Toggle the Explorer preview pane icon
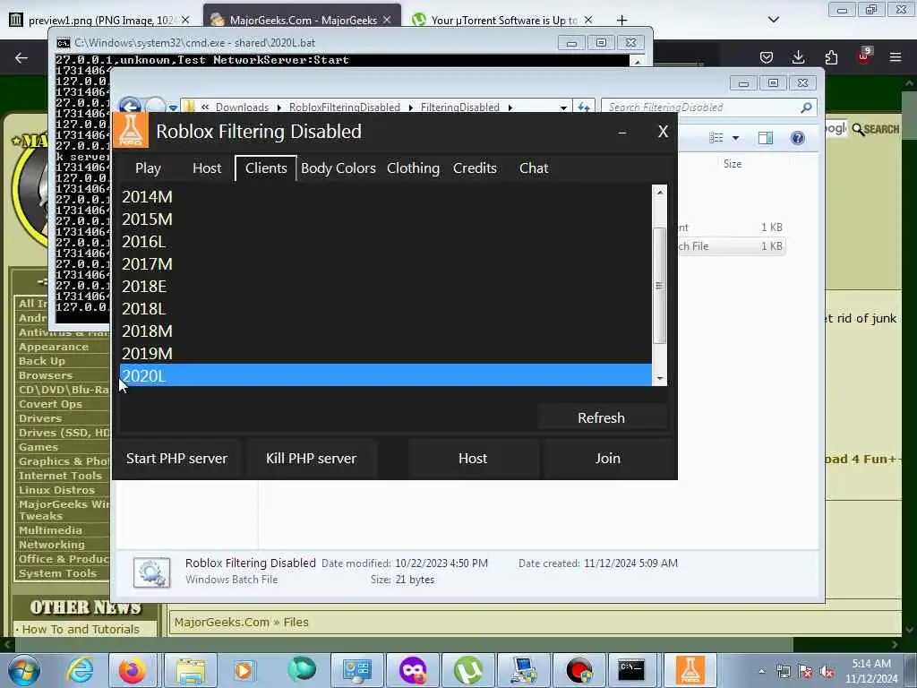Screen dimensions: 917x688 click(x=766, y=138)
